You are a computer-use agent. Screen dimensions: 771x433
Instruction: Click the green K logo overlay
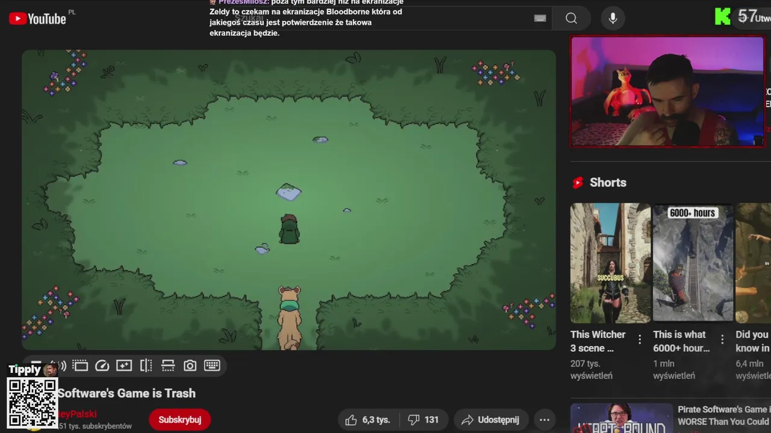point(723,17)
